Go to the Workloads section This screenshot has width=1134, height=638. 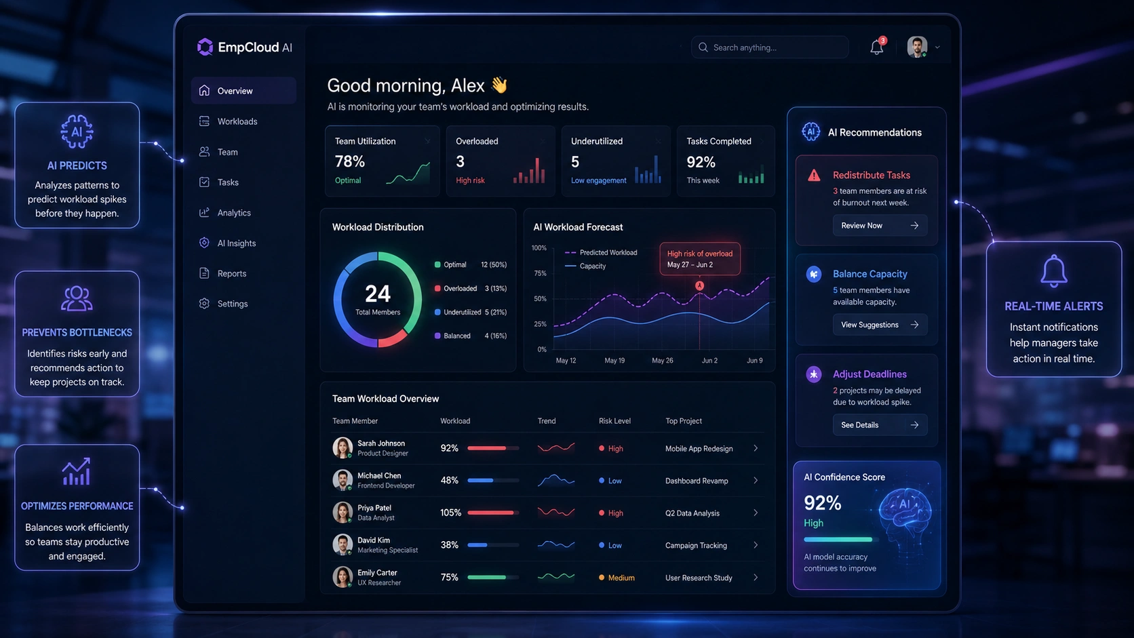pyautogui.click(x=243, y=121)
